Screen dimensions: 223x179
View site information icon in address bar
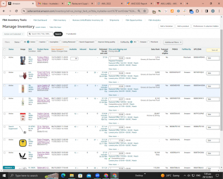click(x=24, y=11)
